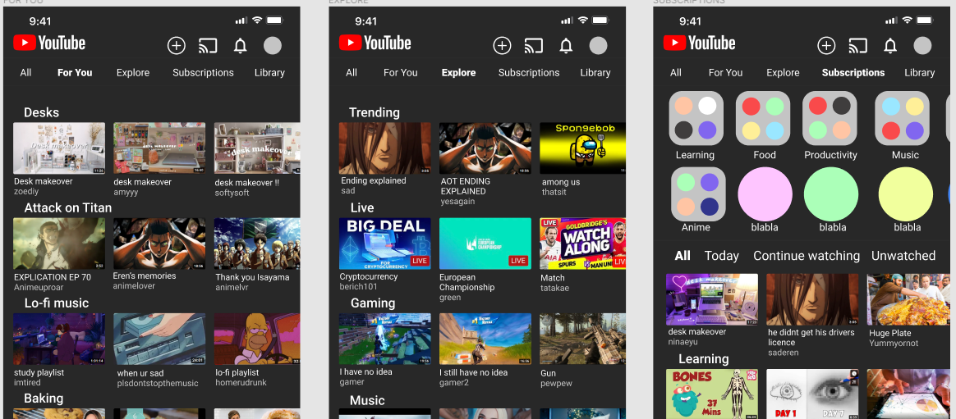Tap the create plus icon on For You screen

(x=177, y=46)
